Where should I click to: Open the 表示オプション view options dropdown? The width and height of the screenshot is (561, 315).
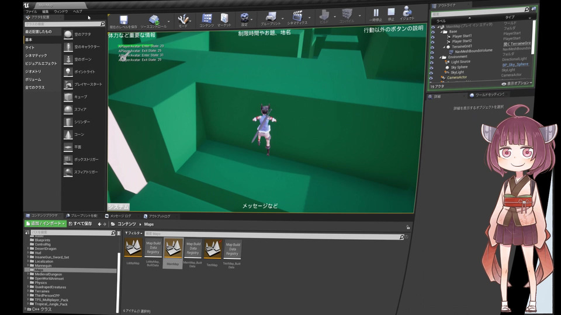click(x=517, y=83)
